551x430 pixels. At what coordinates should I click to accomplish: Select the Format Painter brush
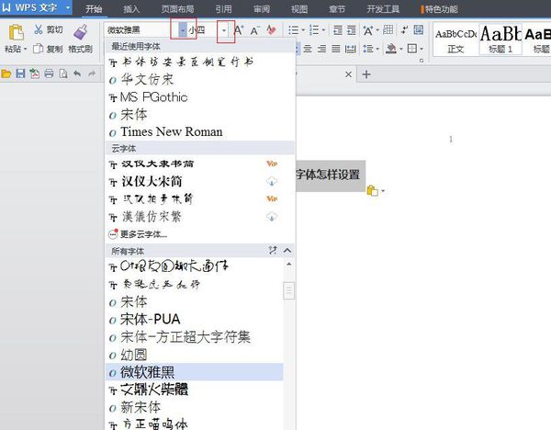pos(81,32)
